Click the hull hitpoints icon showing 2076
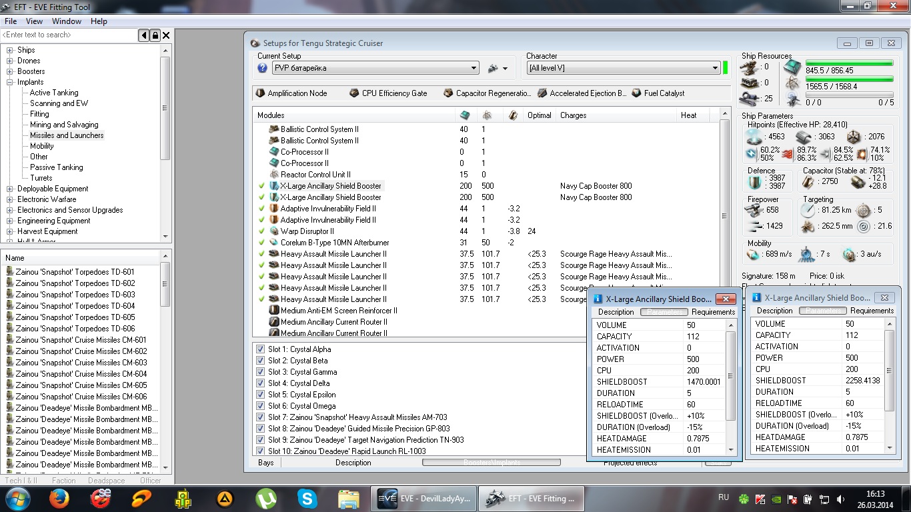The height and width of the screenshot is (512, 911). pyautogui.click(x=854, y=137)
